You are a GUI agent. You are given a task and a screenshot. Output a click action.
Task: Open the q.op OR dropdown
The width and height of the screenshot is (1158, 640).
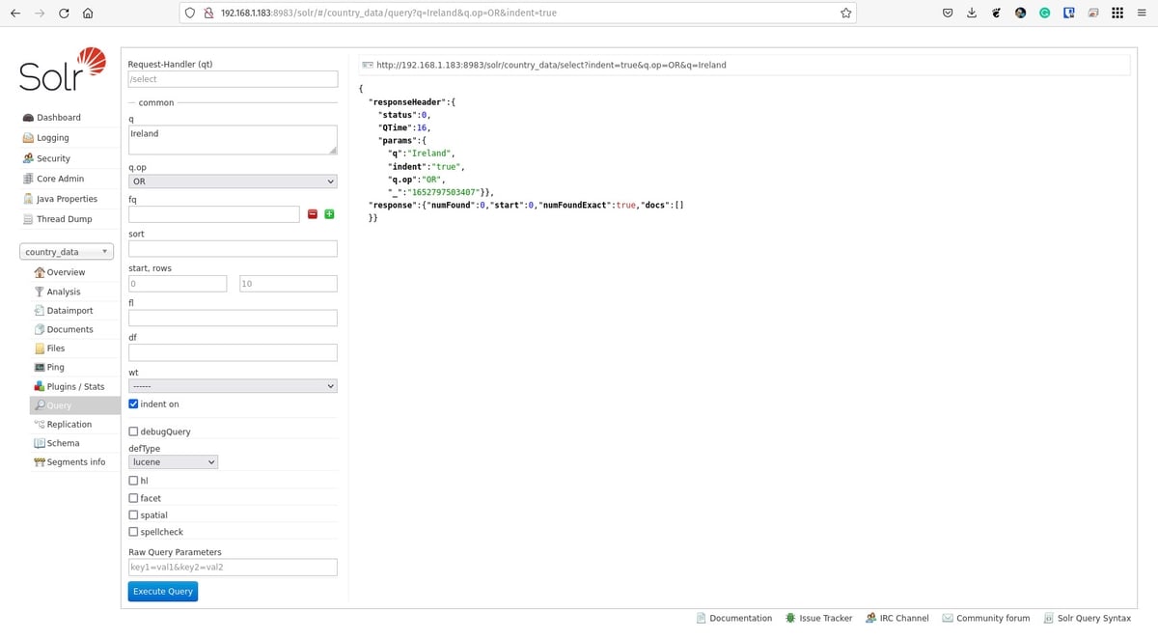coord(233,181)
